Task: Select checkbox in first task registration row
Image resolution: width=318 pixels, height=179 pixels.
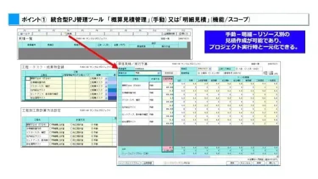Action: tap(28, 79)
